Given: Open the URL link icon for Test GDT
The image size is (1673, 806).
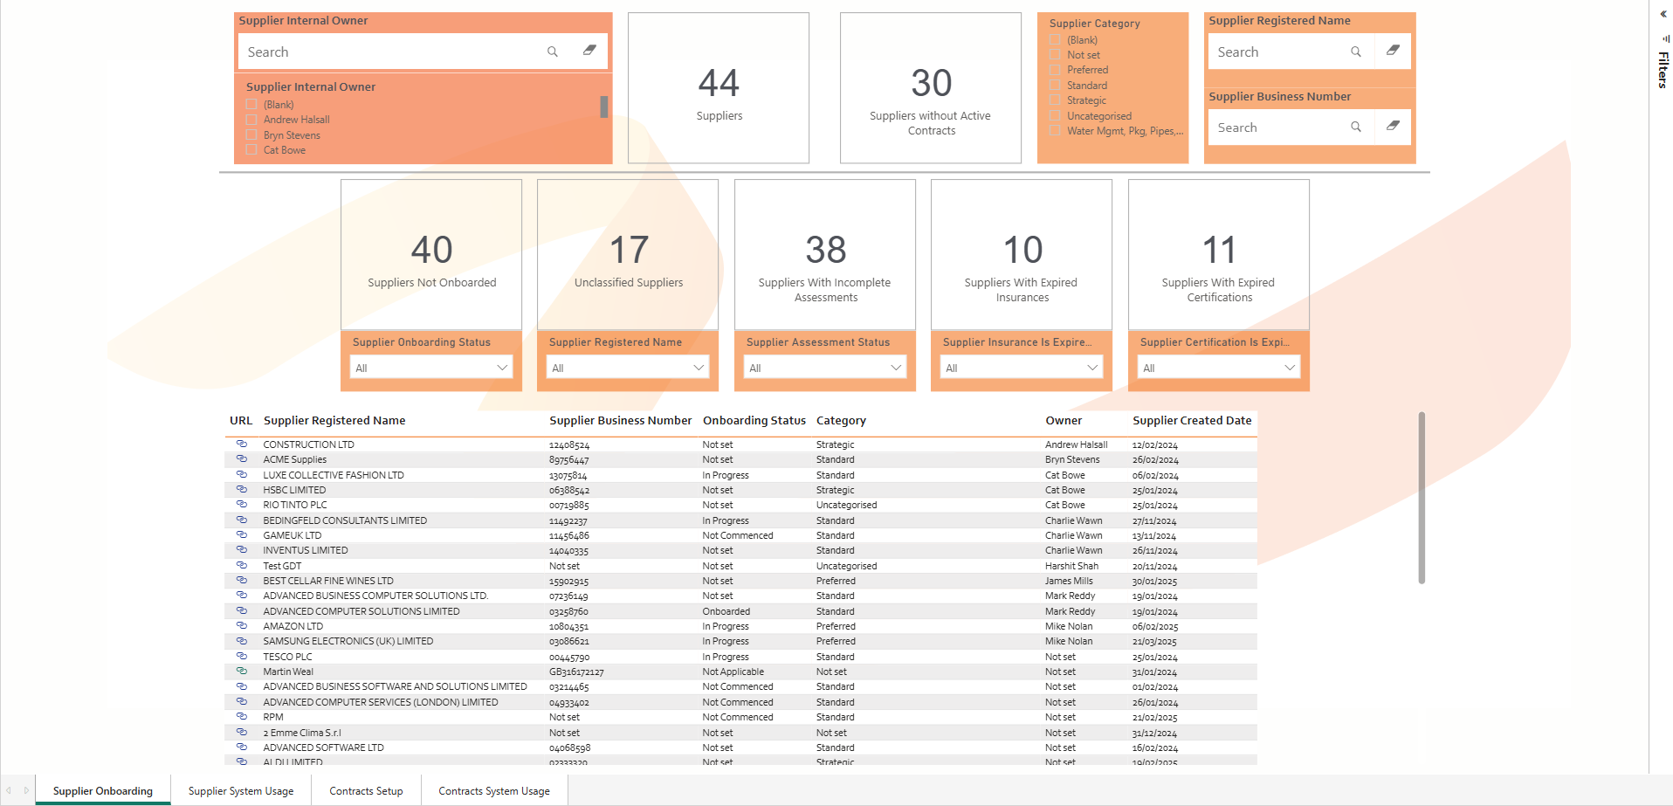Looking at the screenshot, I should pos(242,565).
